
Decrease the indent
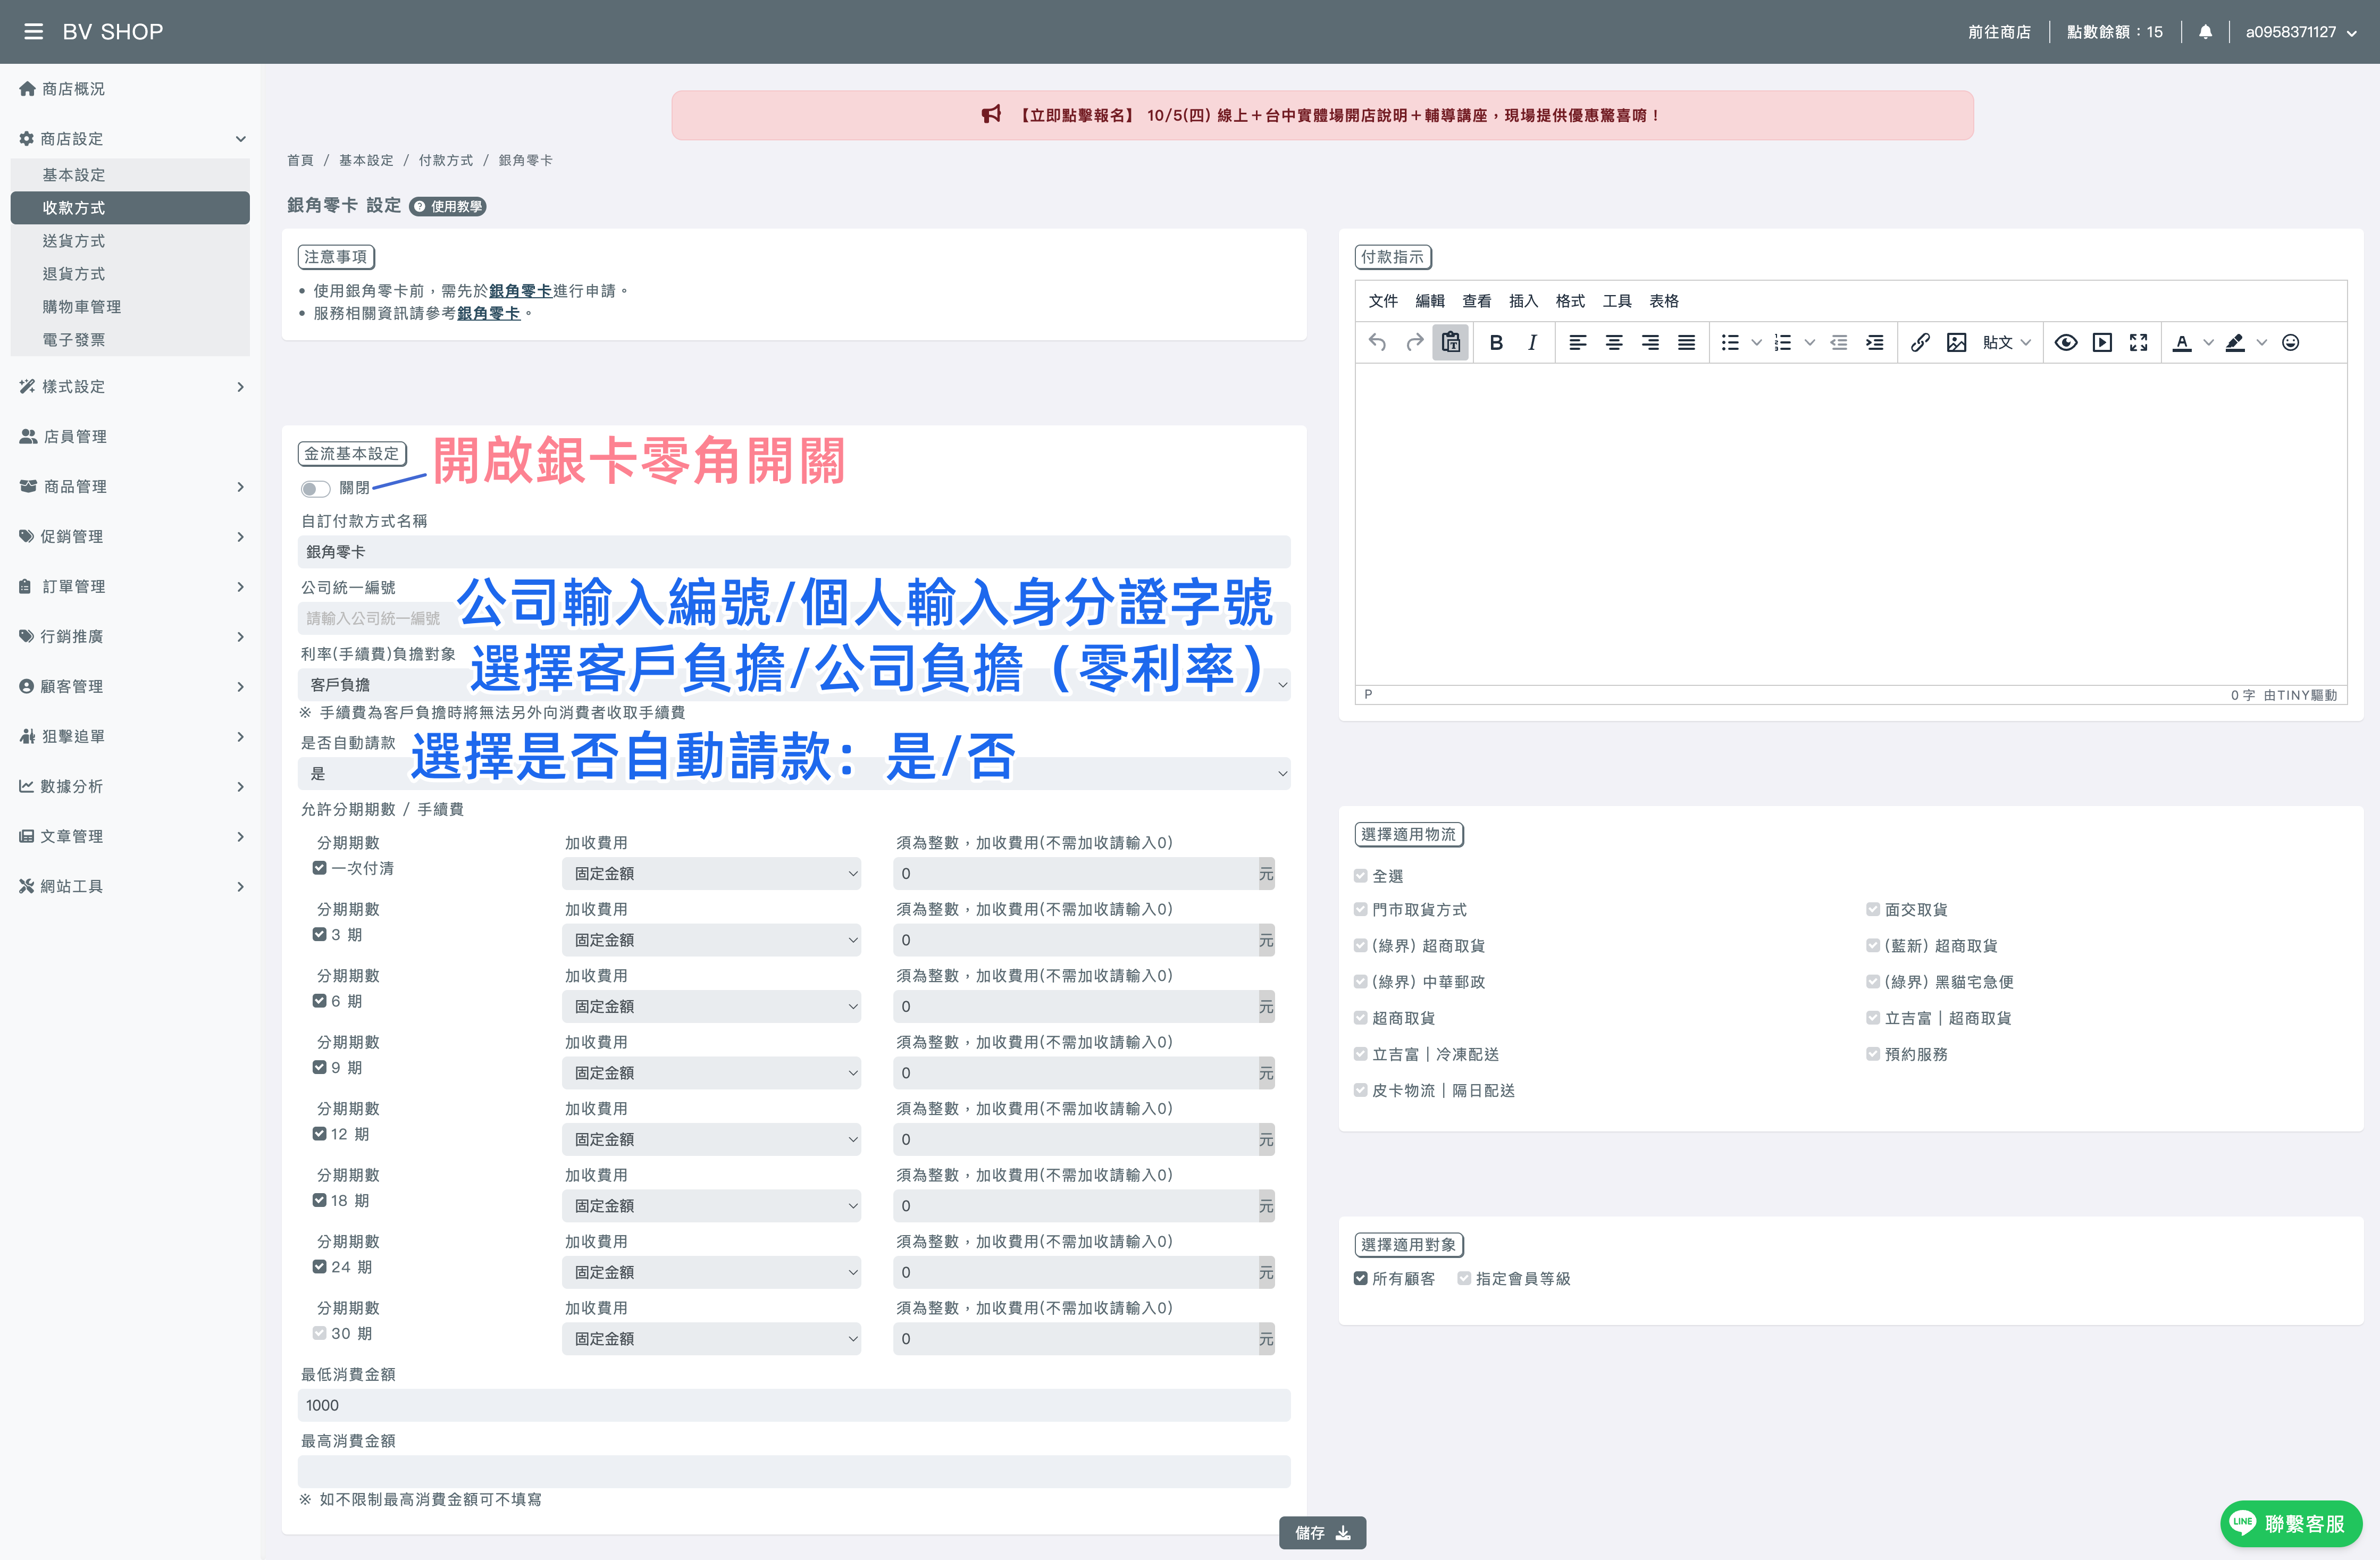click(1838, 343)
